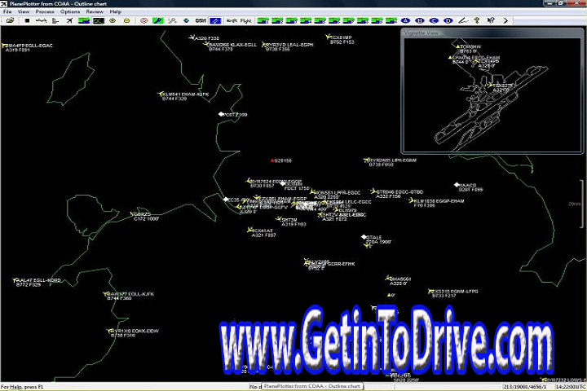Click the key-shaped toolbar icon
Screen dimensions: 587x391
[477, 20]
